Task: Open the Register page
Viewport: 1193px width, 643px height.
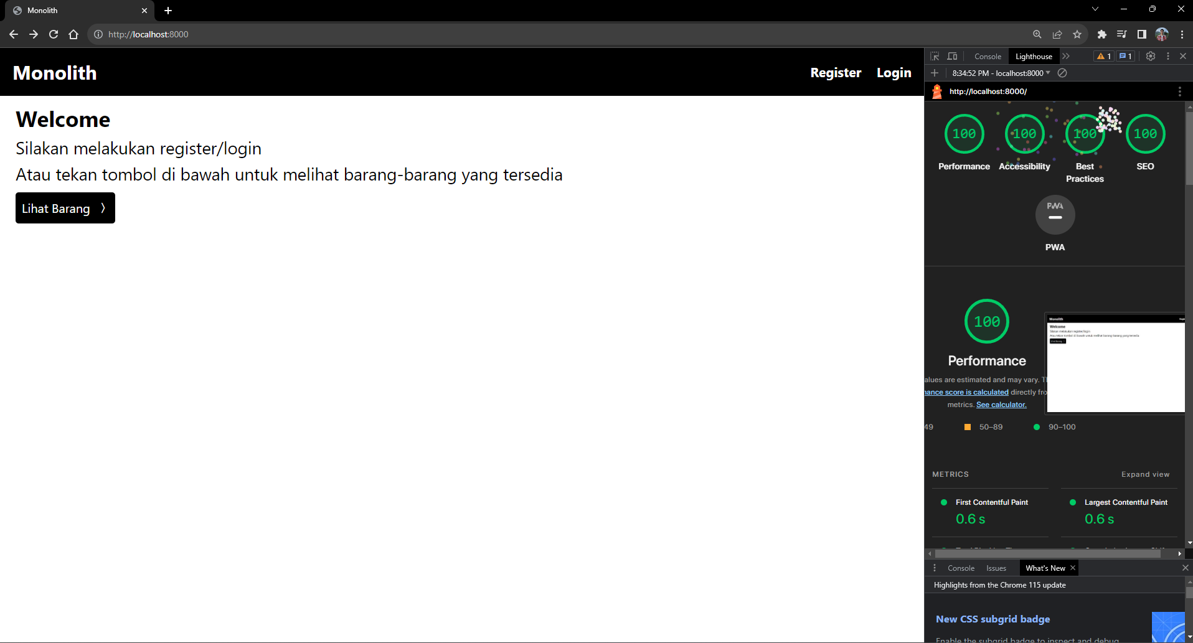Action: point(836,73)
